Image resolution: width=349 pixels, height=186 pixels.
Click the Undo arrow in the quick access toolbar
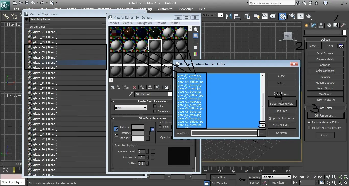click(33, 3)
